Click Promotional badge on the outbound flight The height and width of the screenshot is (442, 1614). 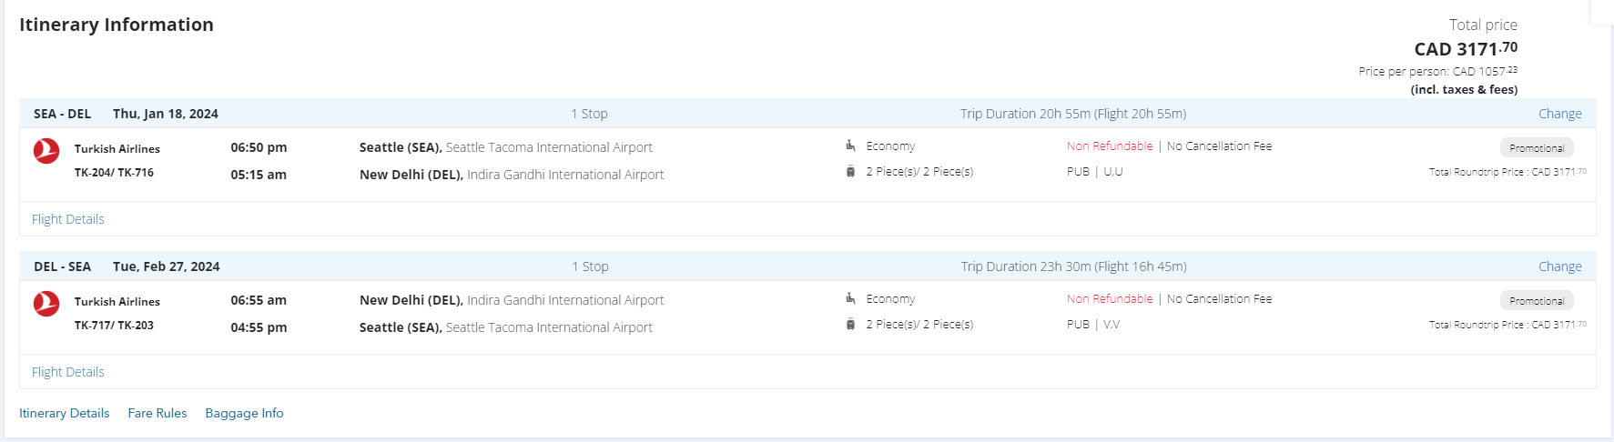(x=1536, y=147)
